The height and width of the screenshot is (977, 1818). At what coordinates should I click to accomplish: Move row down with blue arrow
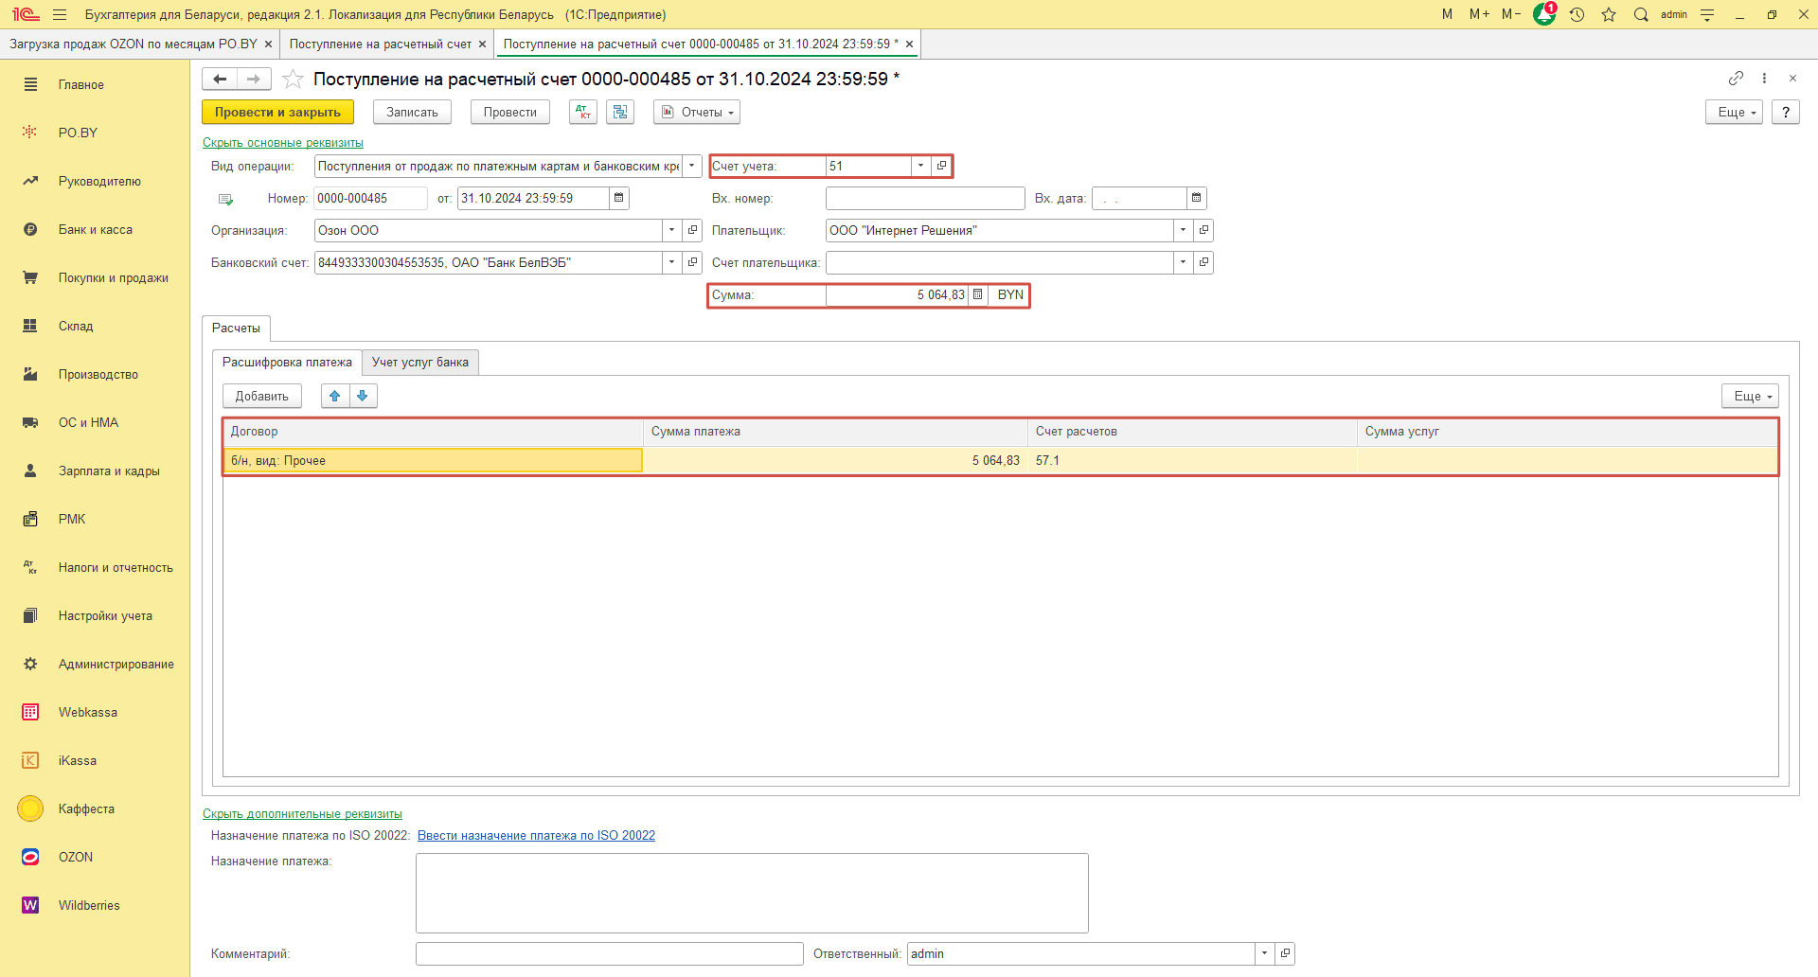[x=363, y=396]
